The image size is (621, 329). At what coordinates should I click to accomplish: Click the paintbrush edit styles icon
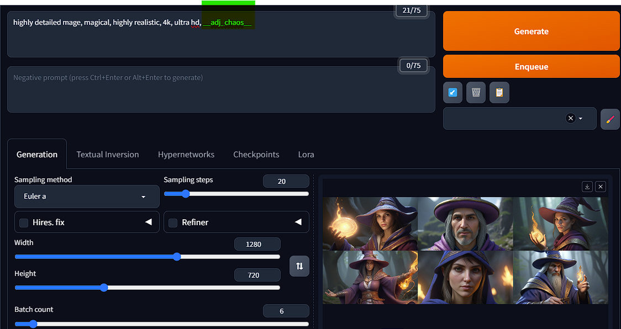pos(610,119)
